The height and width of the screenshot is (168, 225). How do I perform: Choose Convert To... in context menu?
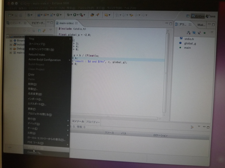pyautogui.click(x=35, y=153)
